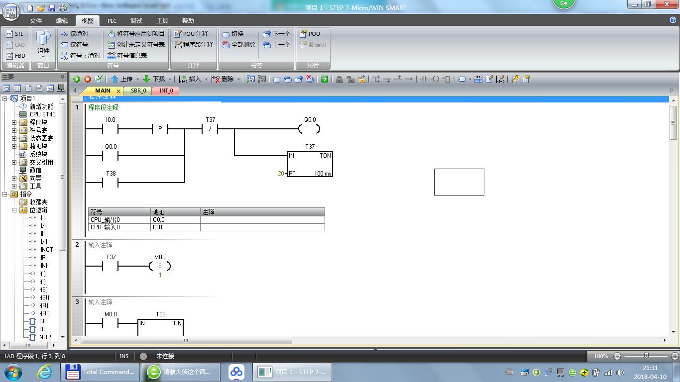The image size is (680, 382).
Task: Open the PLC ribbon tab
Action: [112, 21]
